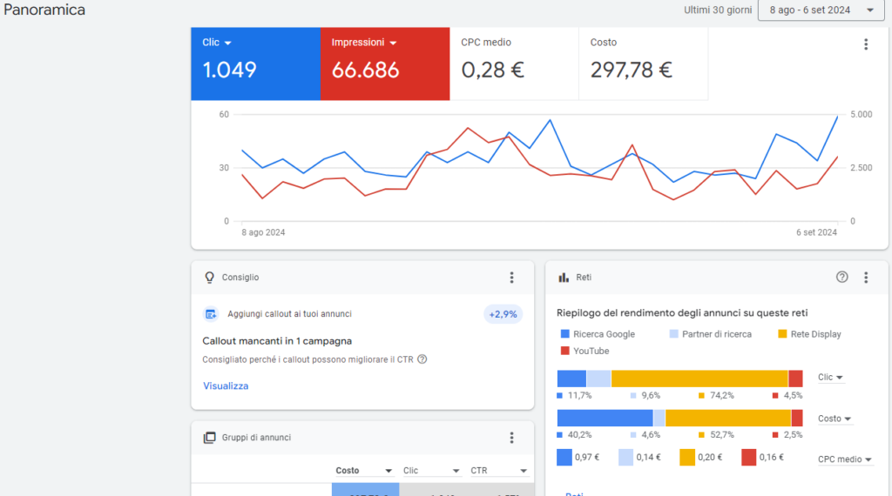Click the blue Ricerca Google segment in Costo bar
Viewport: 892px width, 496px height.
point(605,419)
